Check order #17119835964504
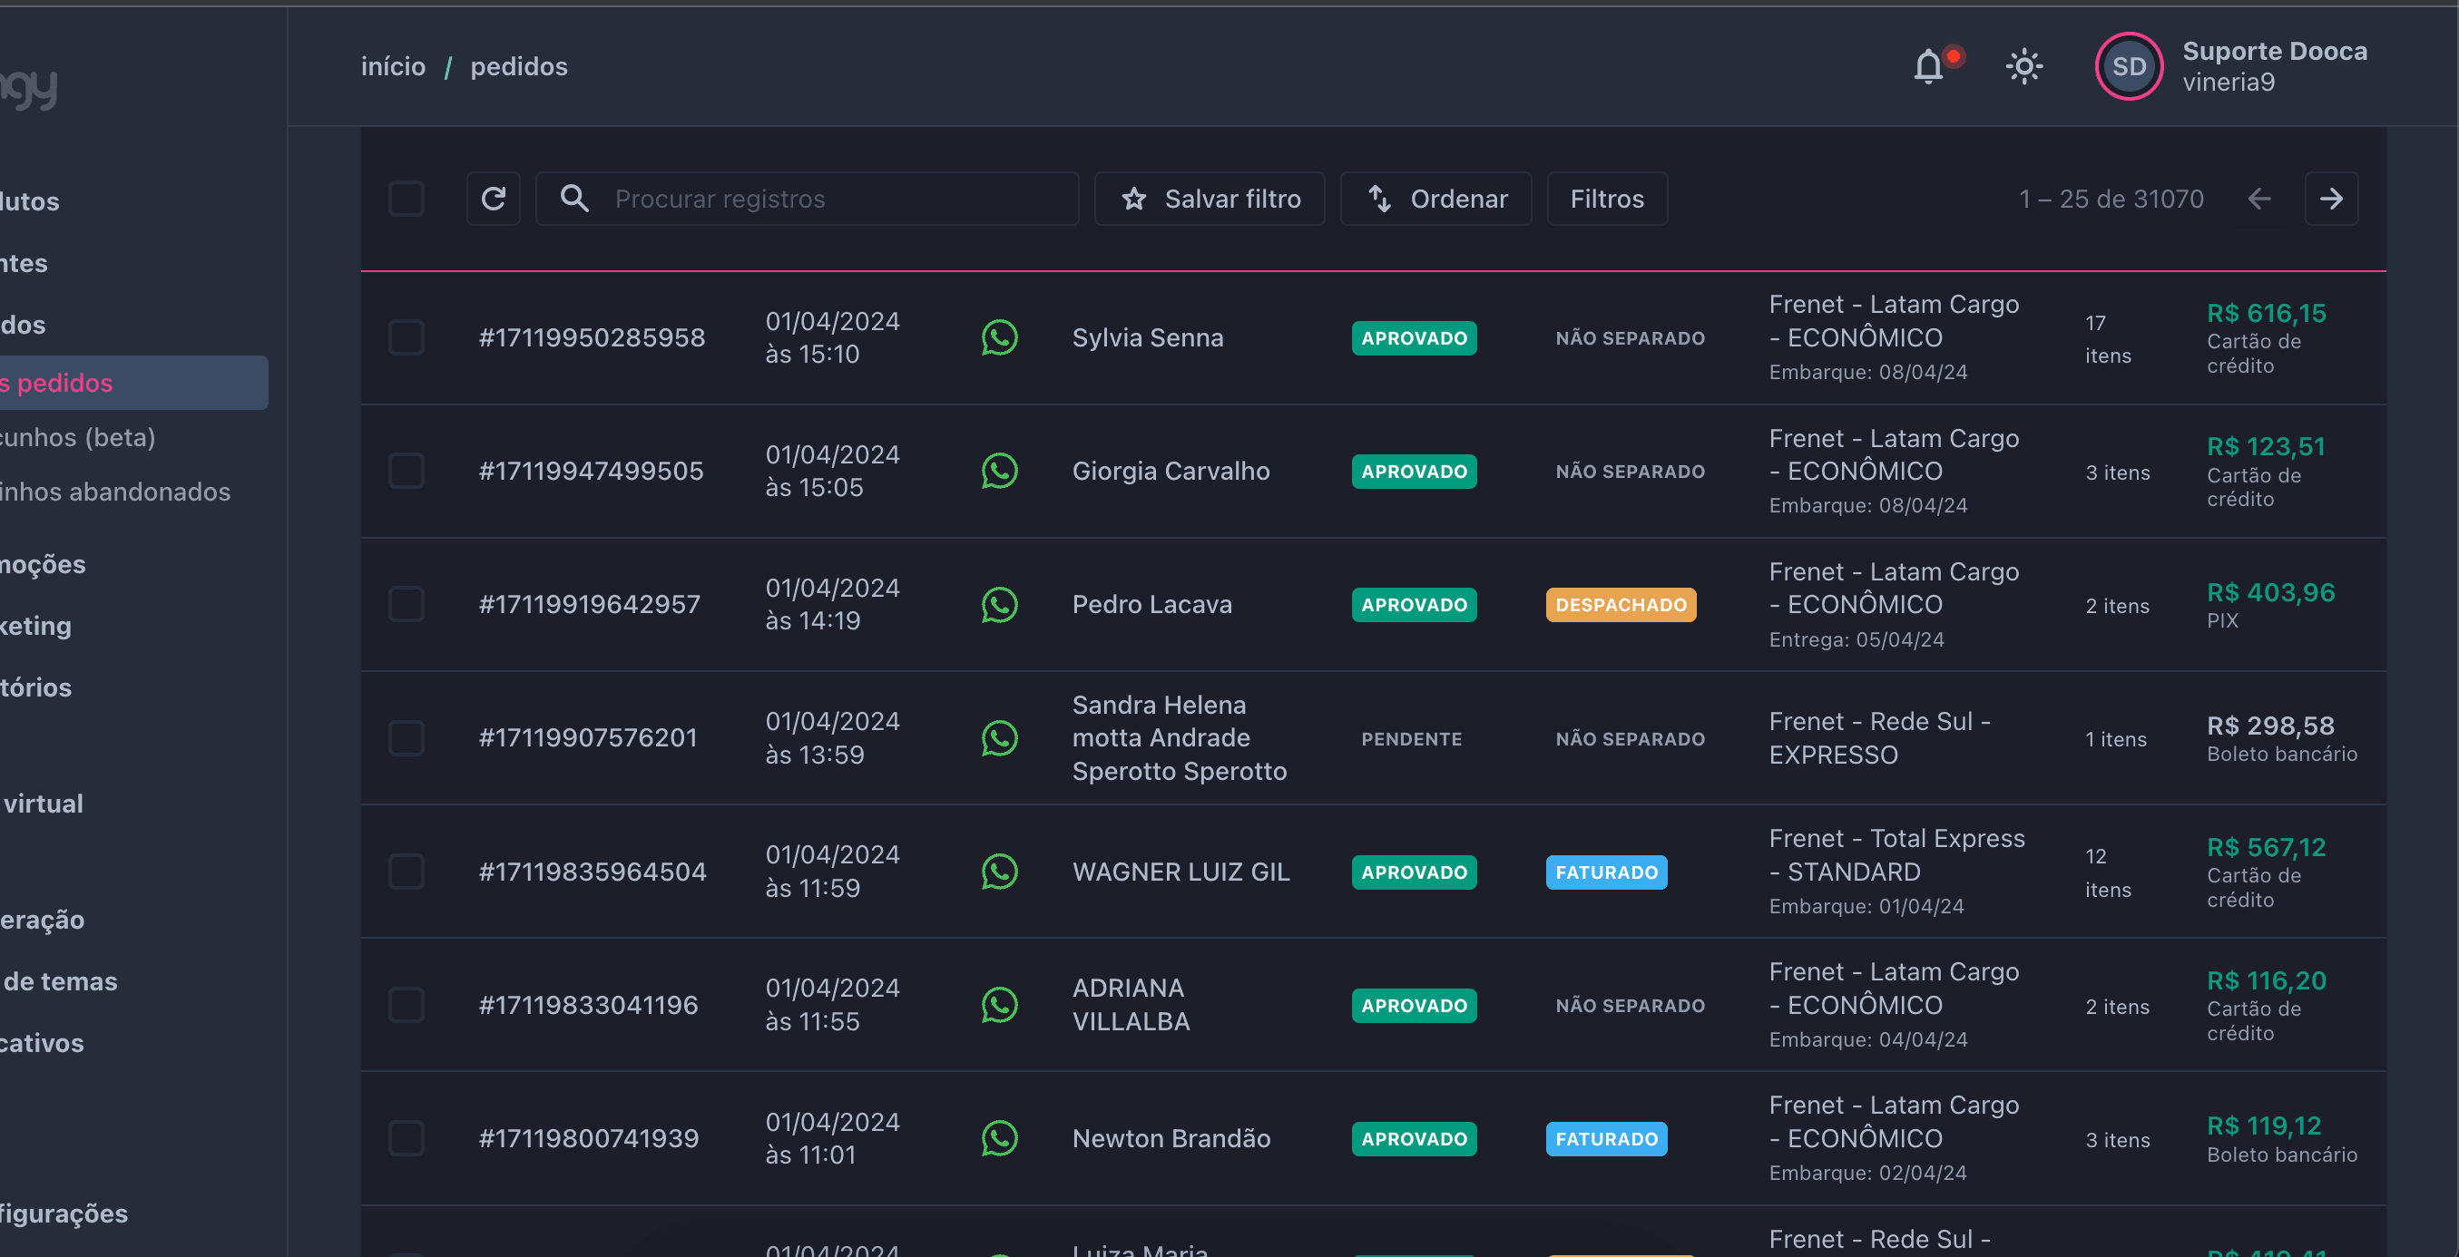The image size is (2459, 1257). [407, 872]
